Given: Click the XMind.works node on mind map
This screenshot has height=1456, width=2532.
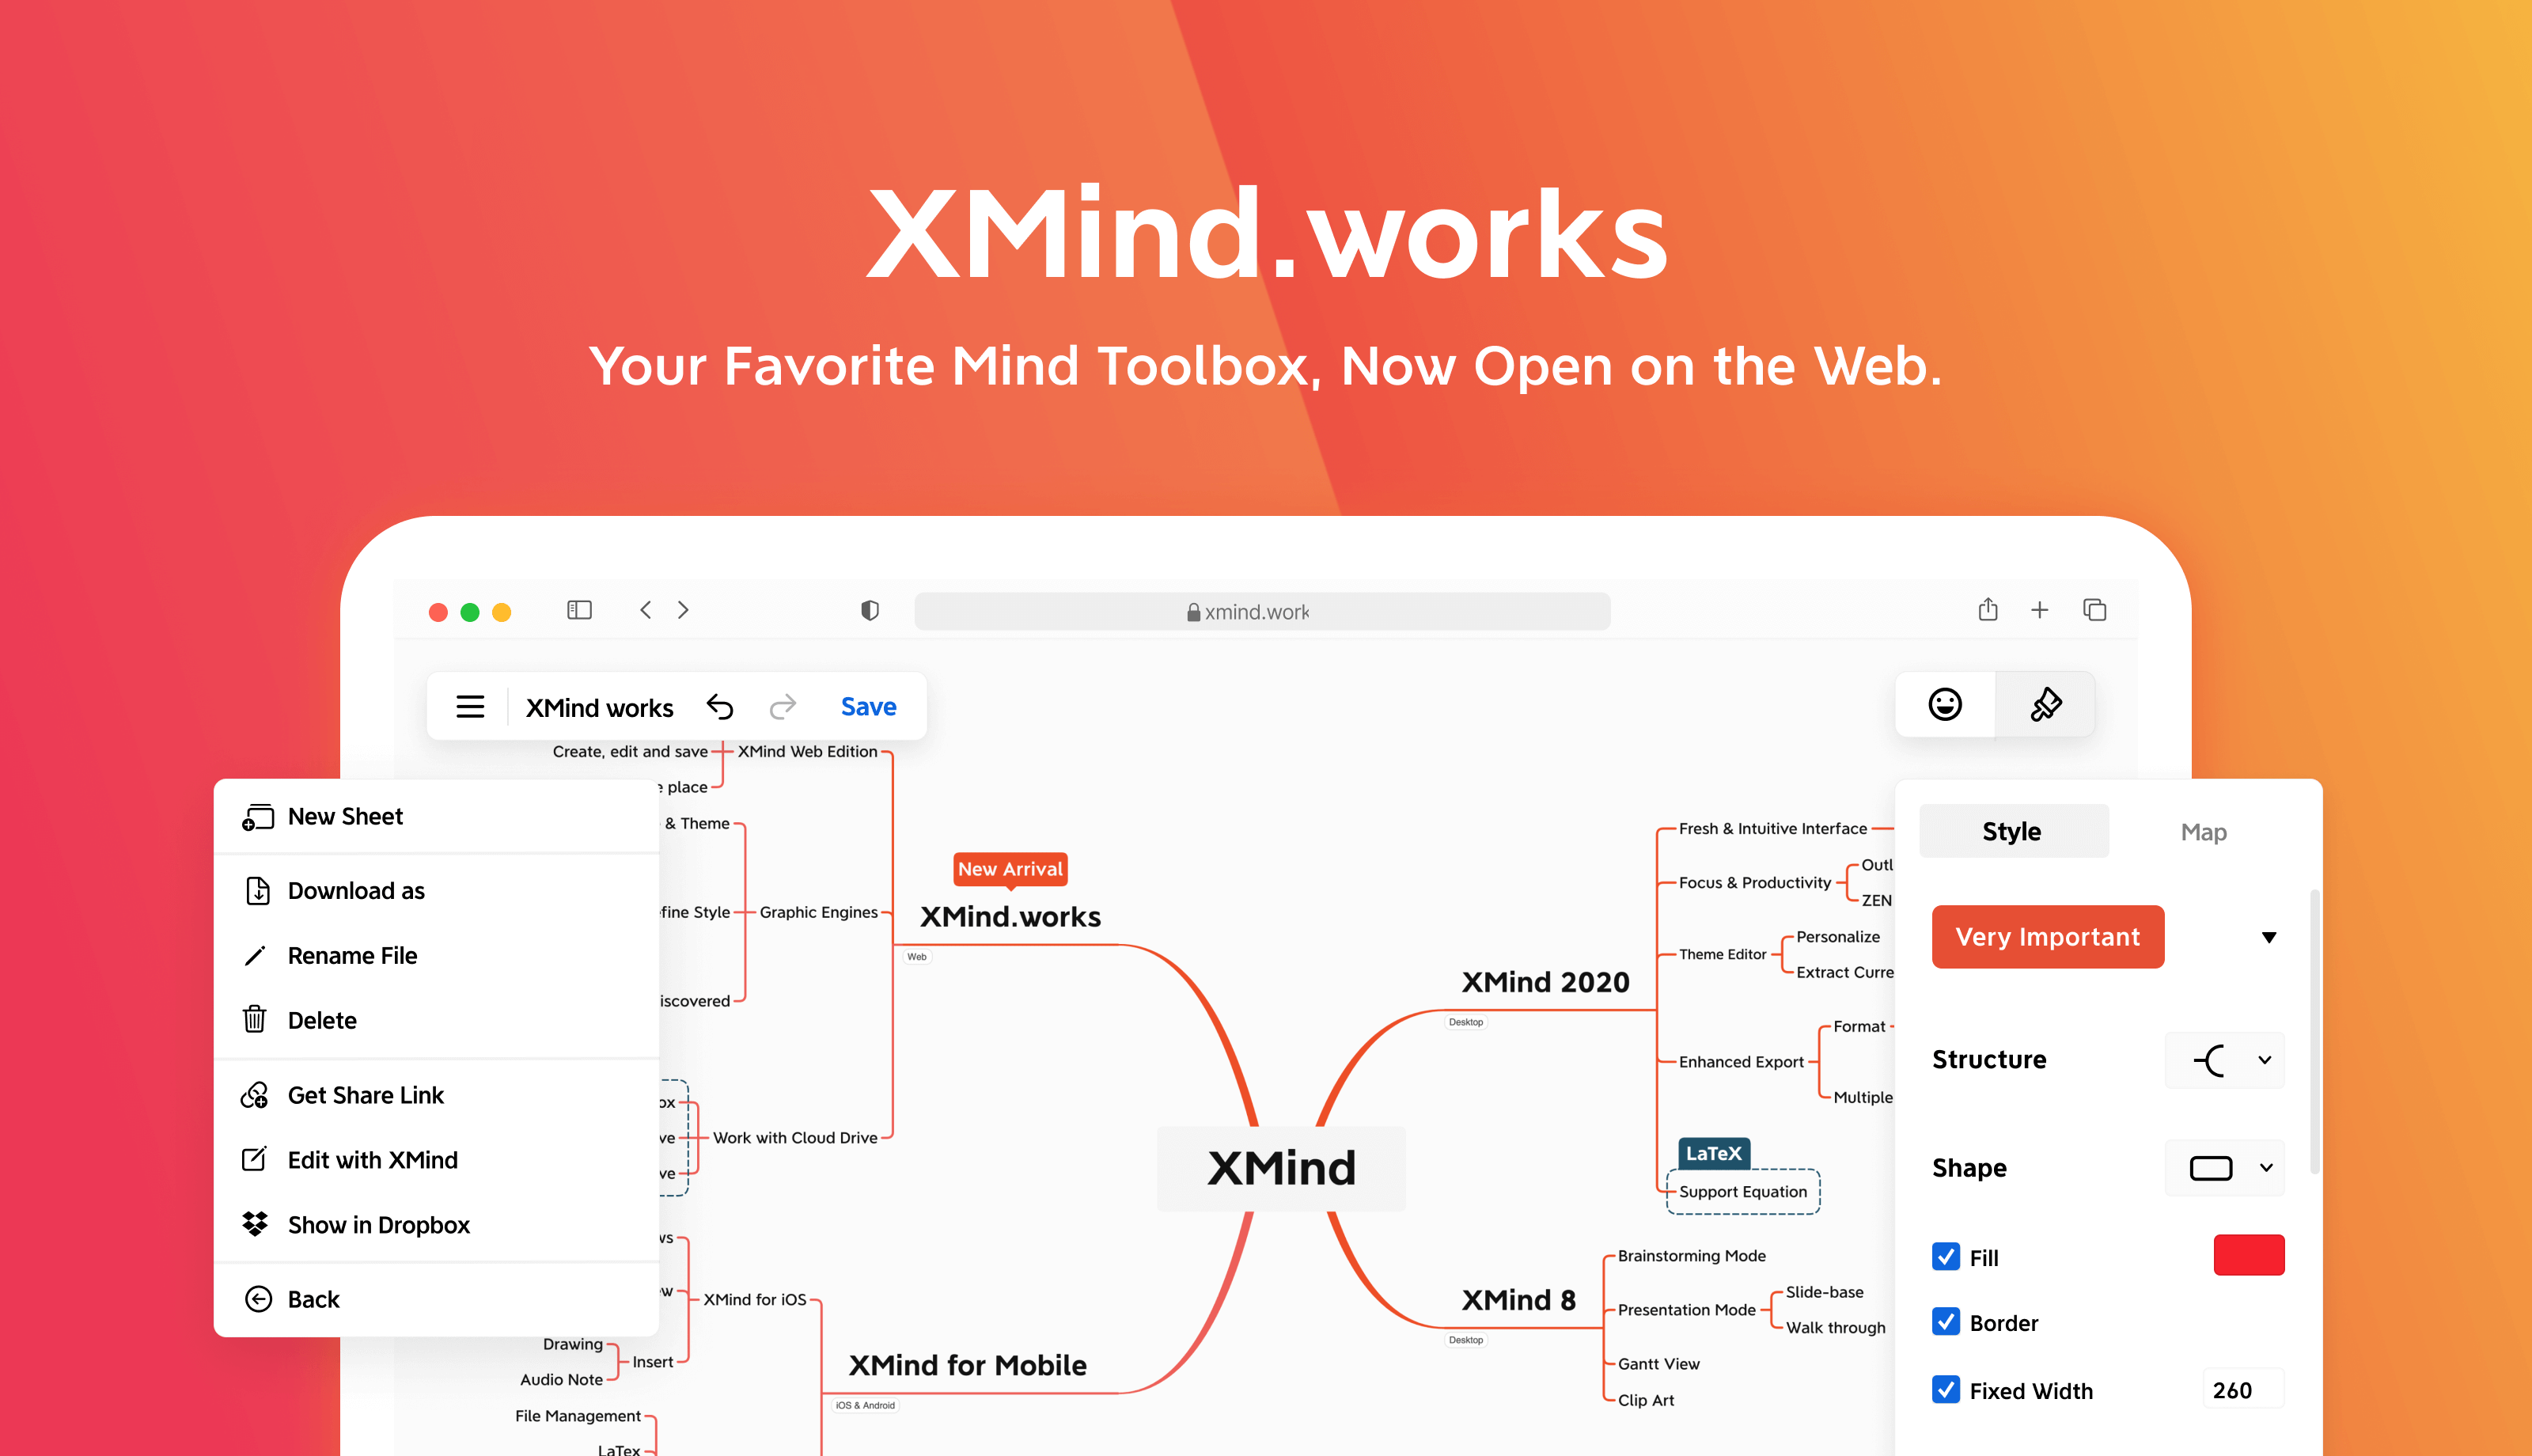Looking at the screenshot, I should pos(1012,912).
